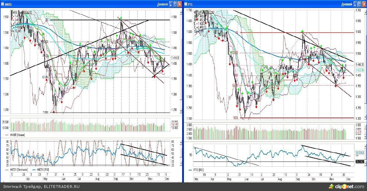Maximize the РТС chart window
Screen dimensions: 367x191
[359, 4]
